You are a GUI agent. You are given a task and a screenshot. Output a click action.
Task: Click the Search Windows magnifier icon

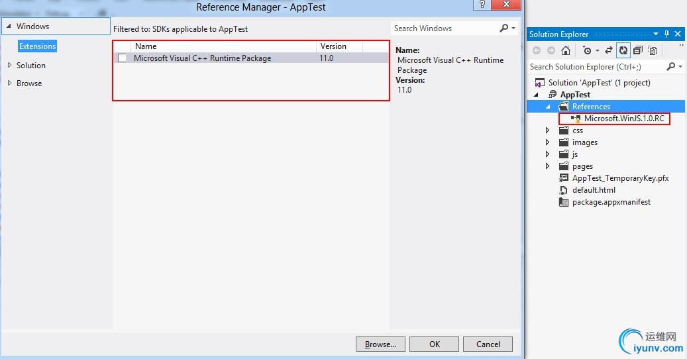[504, 28]
